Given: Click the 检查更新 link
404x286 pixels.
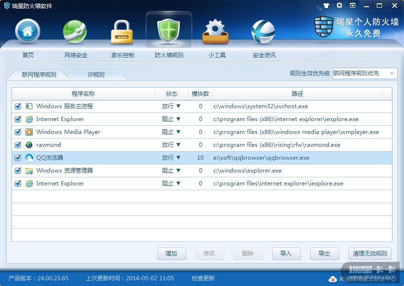Looking at the screenshot, I should tap(203, 278).
